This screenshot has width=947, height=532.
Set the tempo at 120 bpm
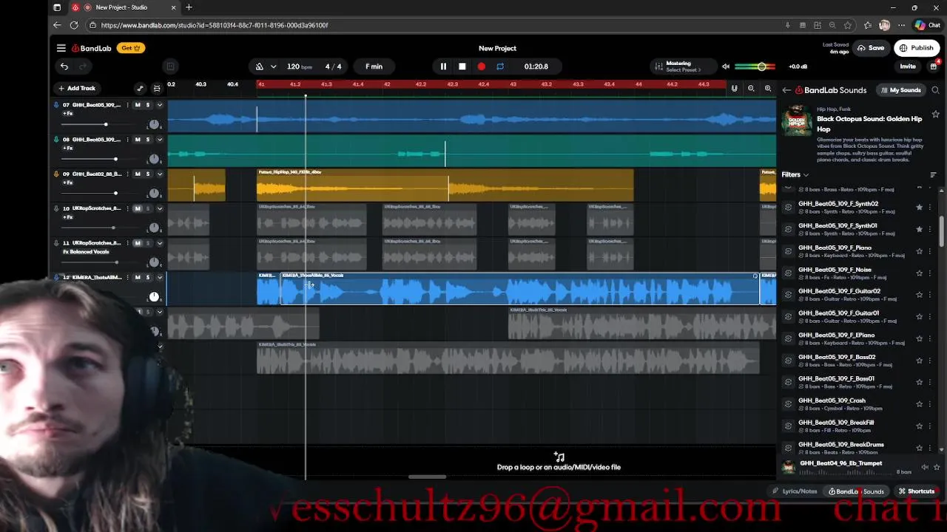pyautogui.click(x=300, y=66)
